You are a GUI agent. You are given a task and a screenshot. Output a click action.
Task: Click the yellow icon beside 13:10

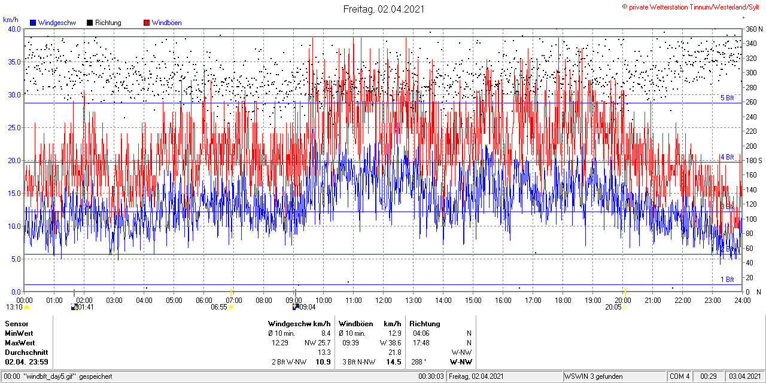click(x=27, y=307)
